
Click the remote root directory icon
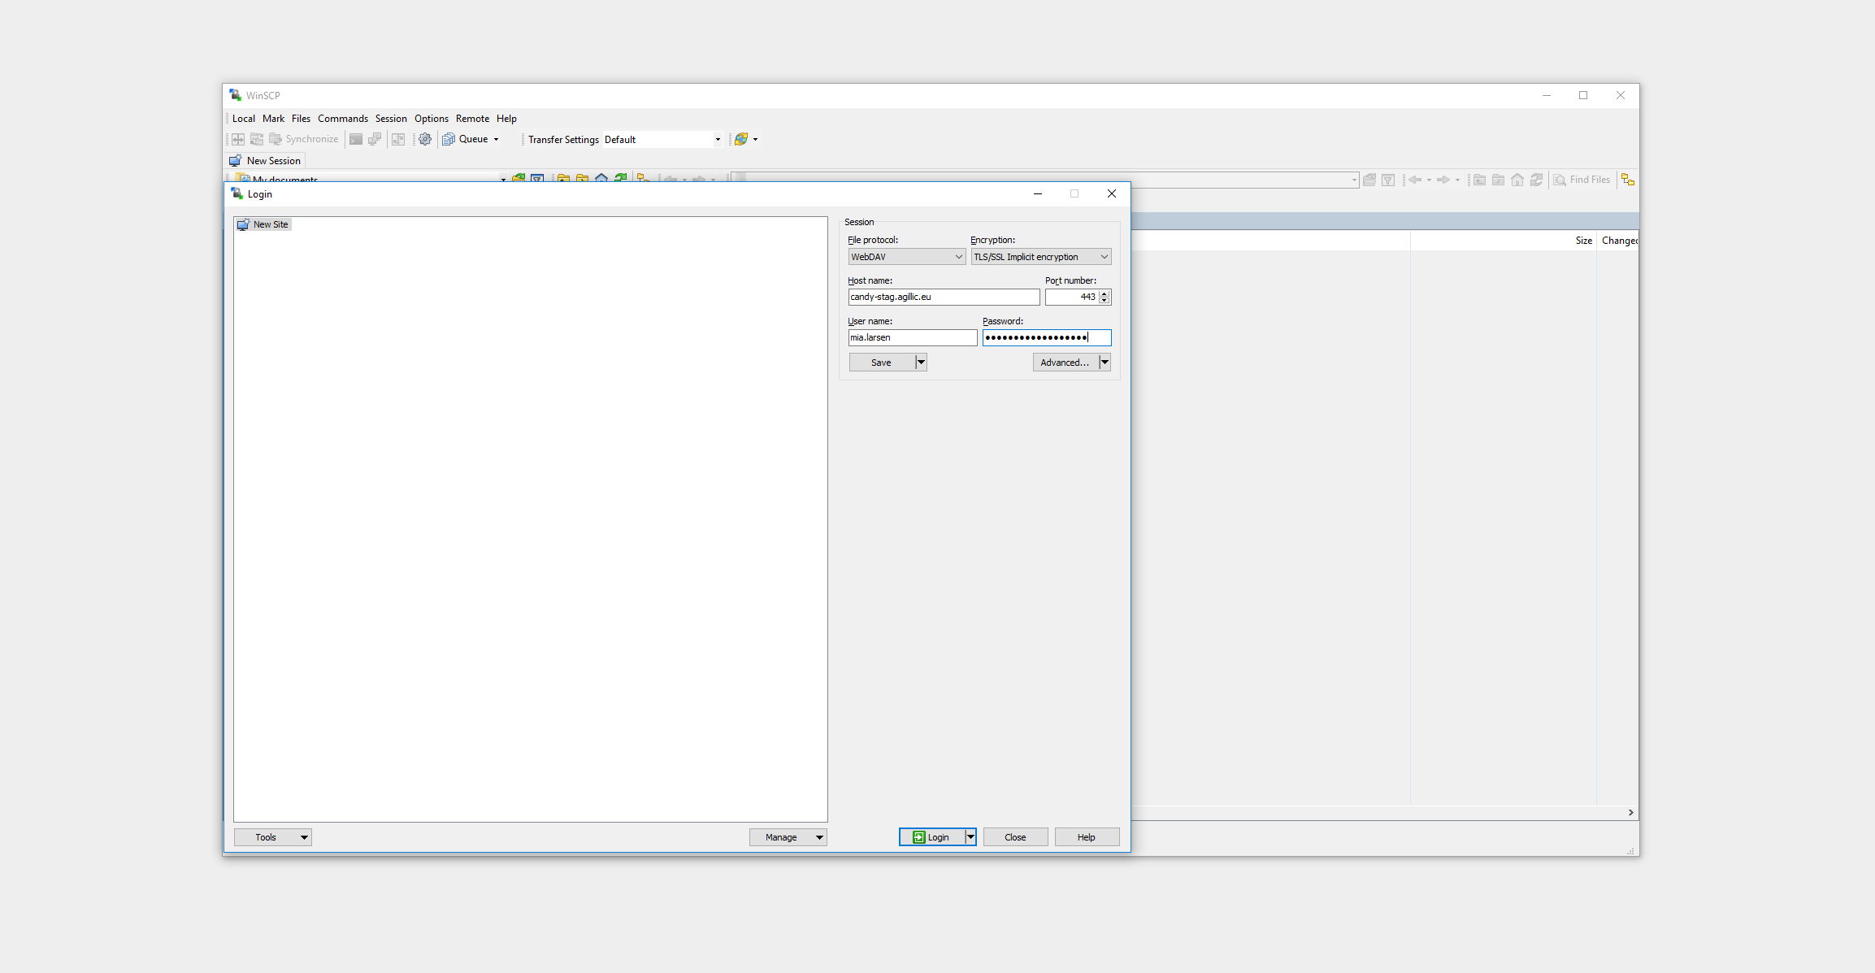pyautogui.click(x=1499, y=180)
